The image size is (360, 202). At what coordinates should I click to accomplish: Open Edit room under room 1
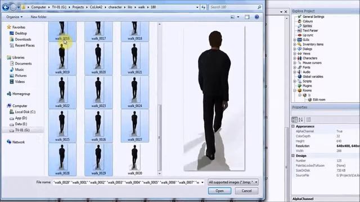point(319,100)
